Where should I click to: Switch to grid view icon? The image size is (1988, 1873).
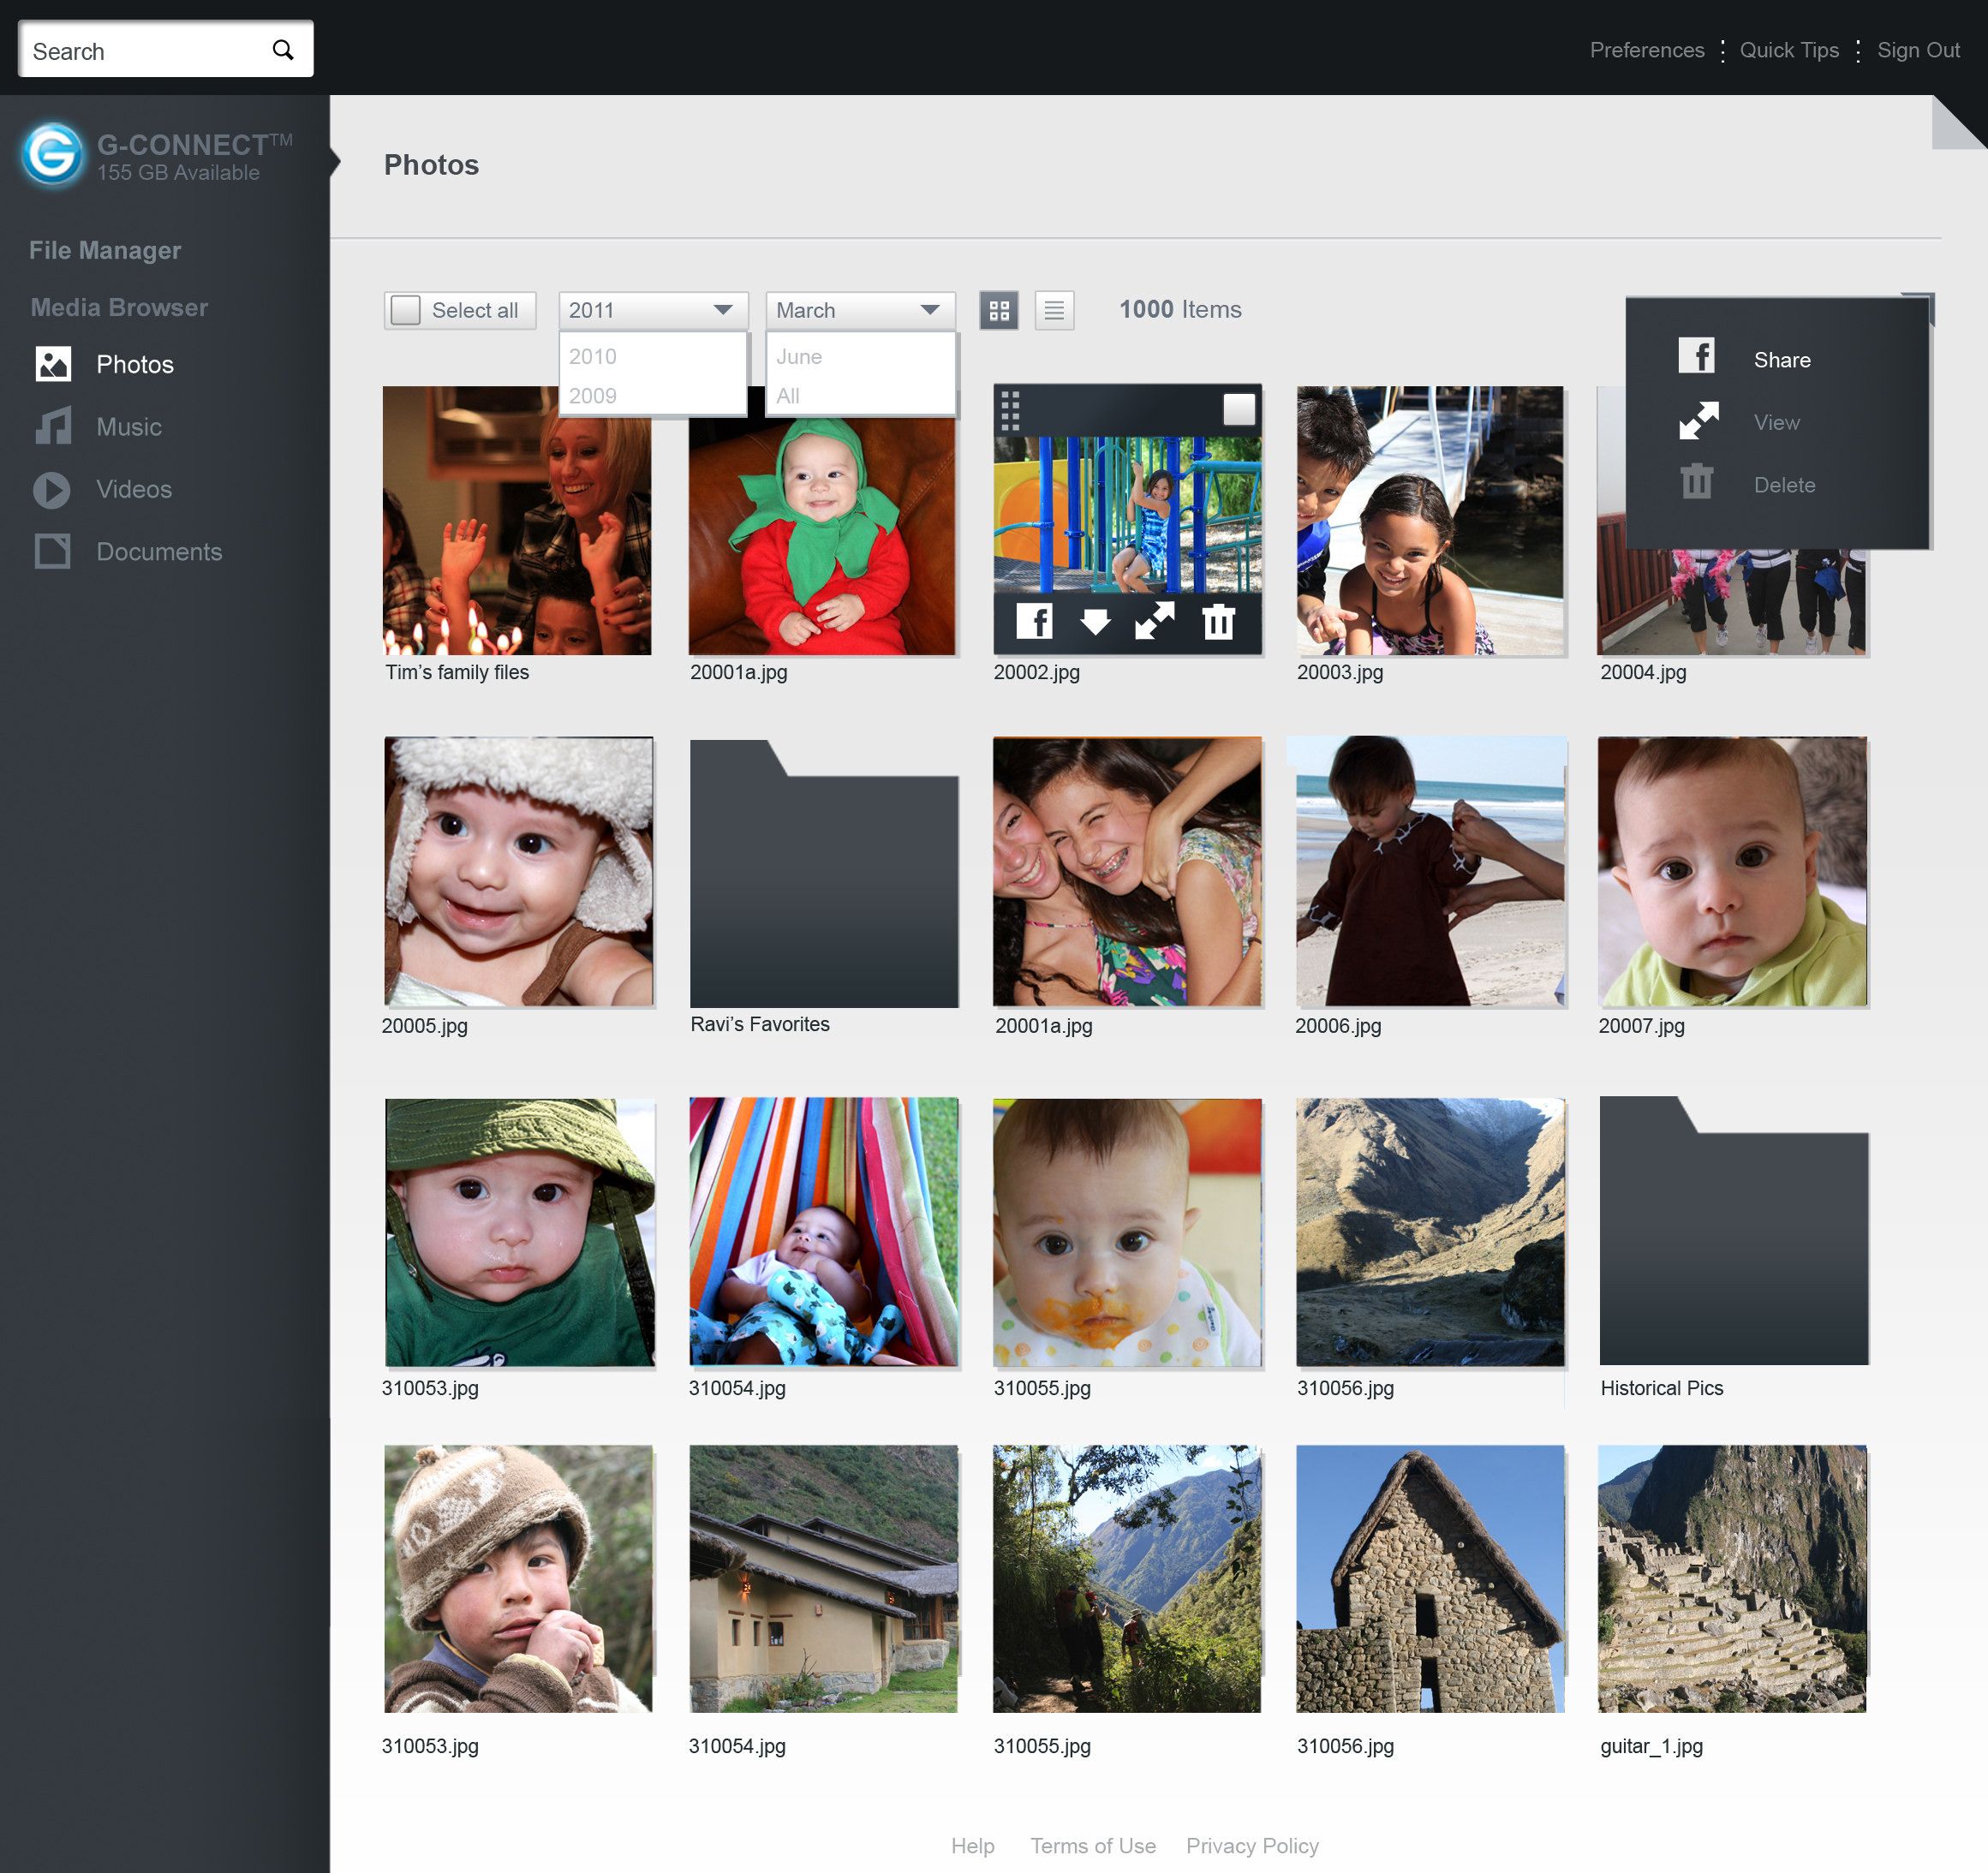click(998, 310)
